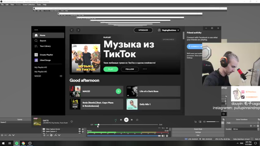Add a new scene in OBS Scenes
This screenshot has width=260, height=146.
point(2,135)
